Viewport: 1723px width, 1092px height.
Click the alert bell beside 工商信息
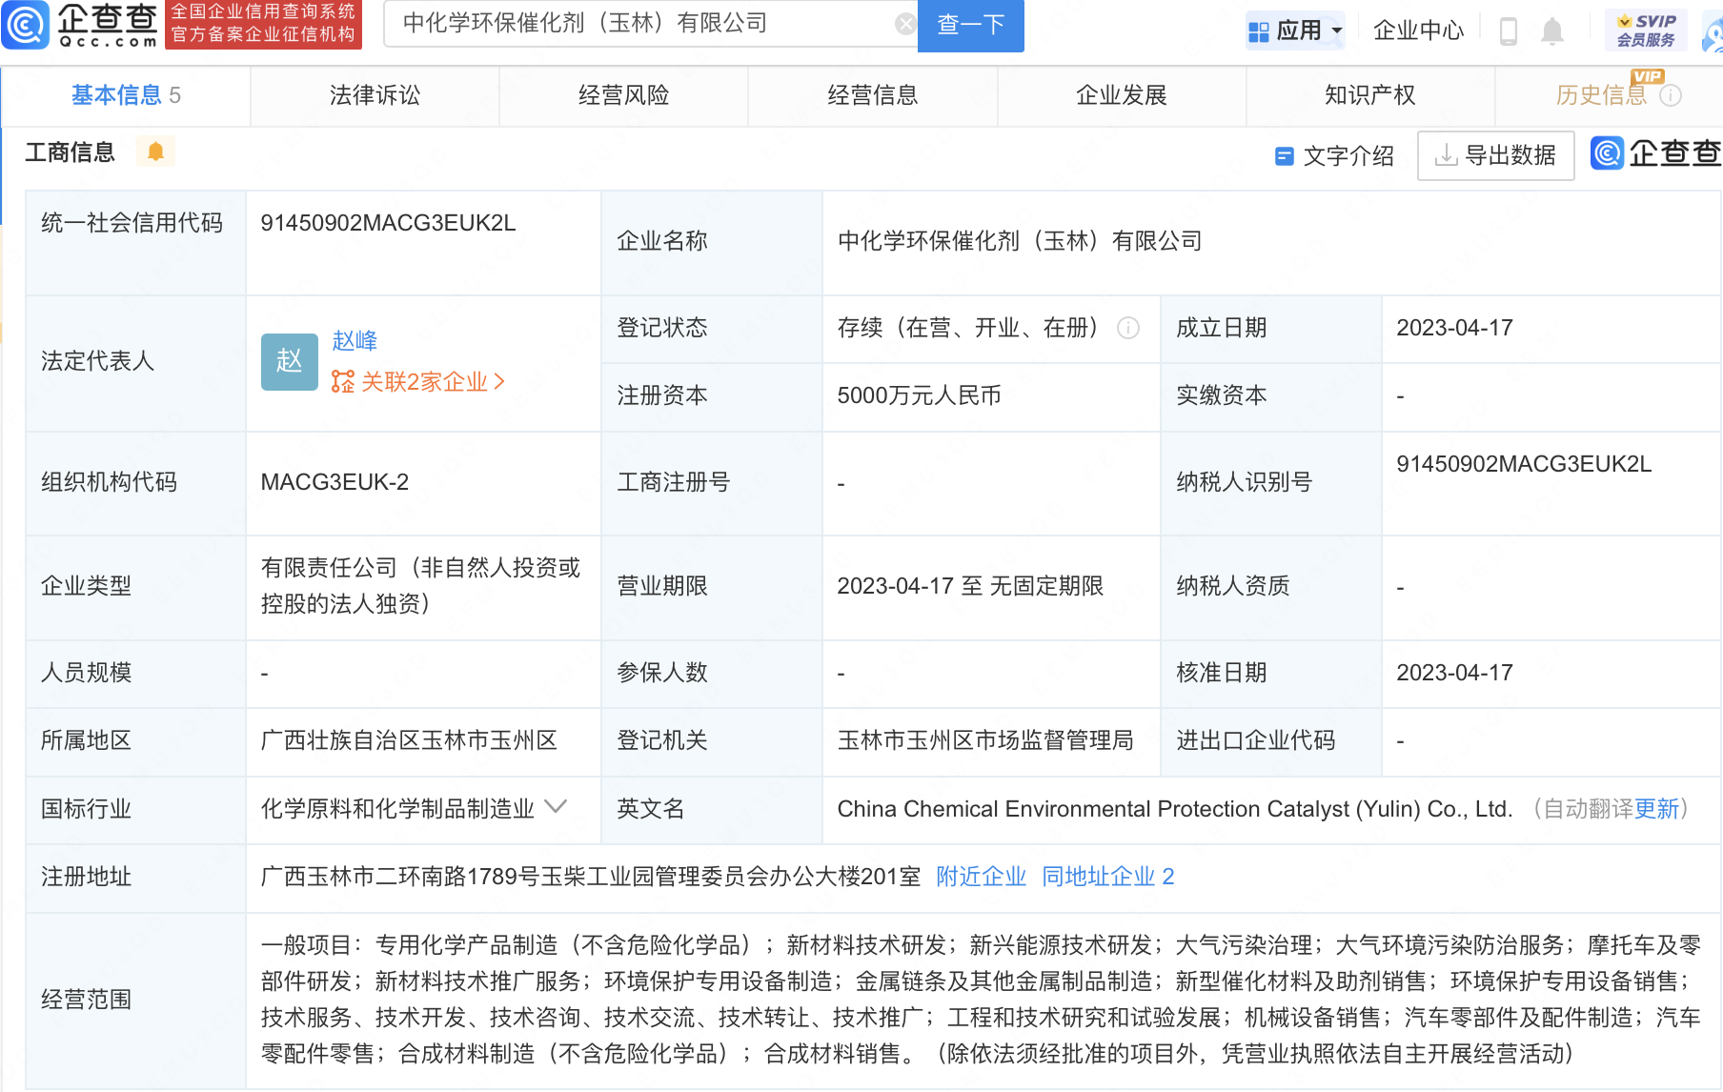[155, 152]
